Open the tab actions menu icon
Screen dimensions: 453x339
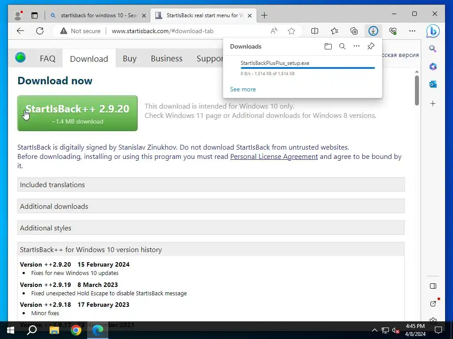pos(35,15)
